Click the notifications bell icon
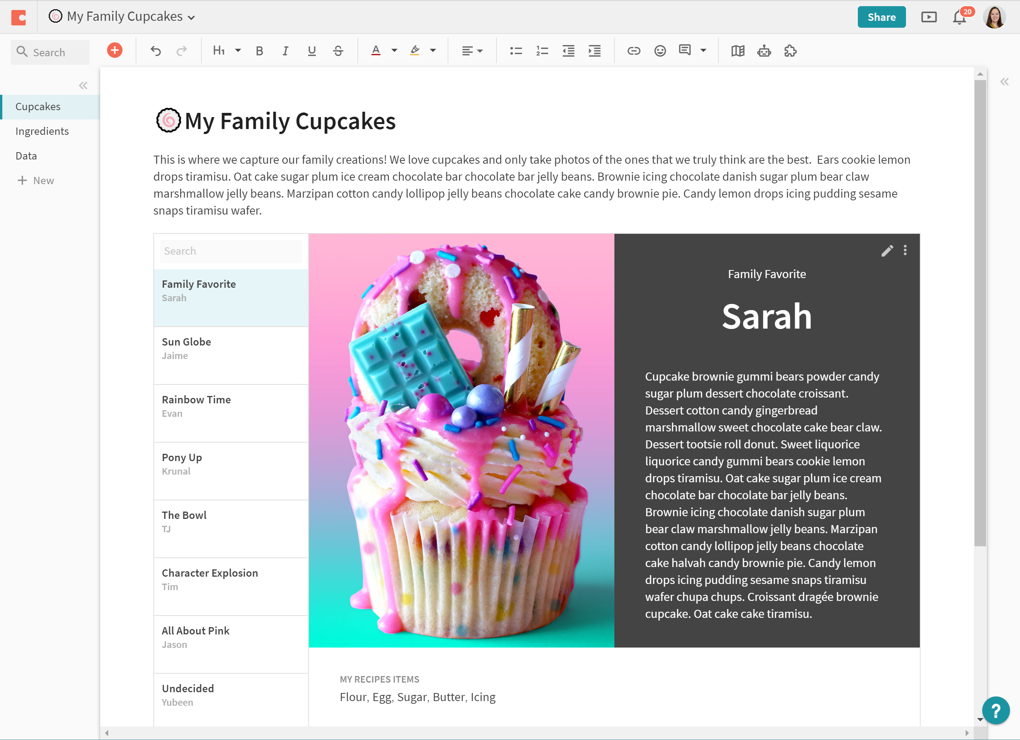Image resolution: width=1020 pixels, height=740 pixels. tap(959, 17)
